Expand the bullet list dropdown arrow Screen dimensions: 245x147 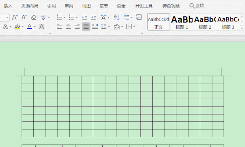click(x=64, y=18)
